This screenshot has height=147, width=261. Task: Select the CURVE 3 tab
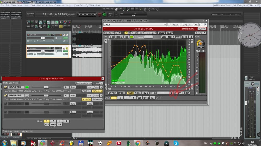pos(145,93)
